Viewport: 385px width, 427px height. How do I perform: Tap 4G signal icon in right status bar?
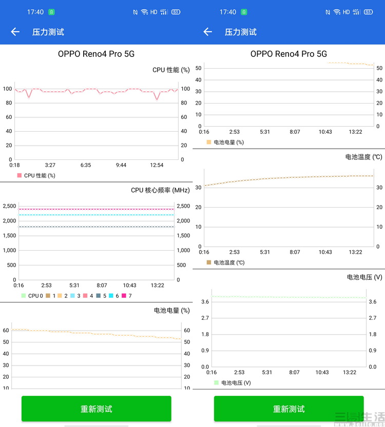pos(356,12)
